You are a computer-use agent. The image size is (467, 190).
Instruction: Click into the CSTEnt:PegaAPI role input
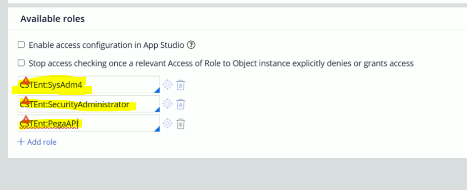89,123
